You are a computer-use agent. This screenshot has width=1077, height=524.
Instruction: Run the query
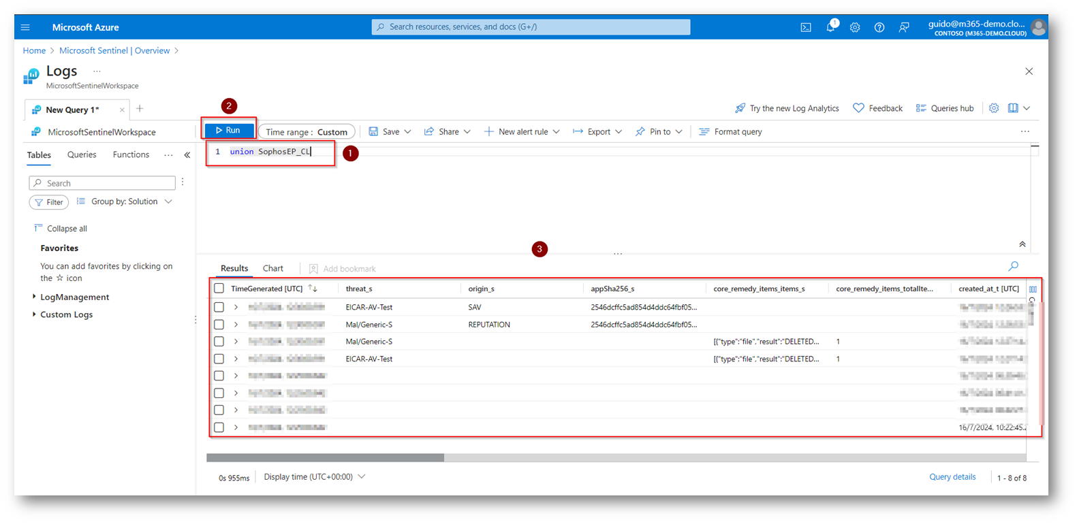pyautogui.click(x=228, y=130)
